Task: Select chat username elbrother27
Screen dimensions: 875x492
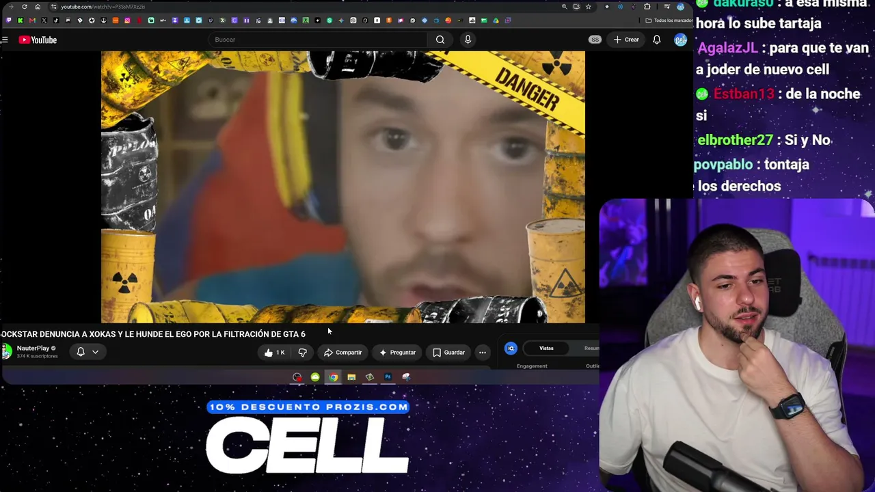Action: [x=735, y=140]
